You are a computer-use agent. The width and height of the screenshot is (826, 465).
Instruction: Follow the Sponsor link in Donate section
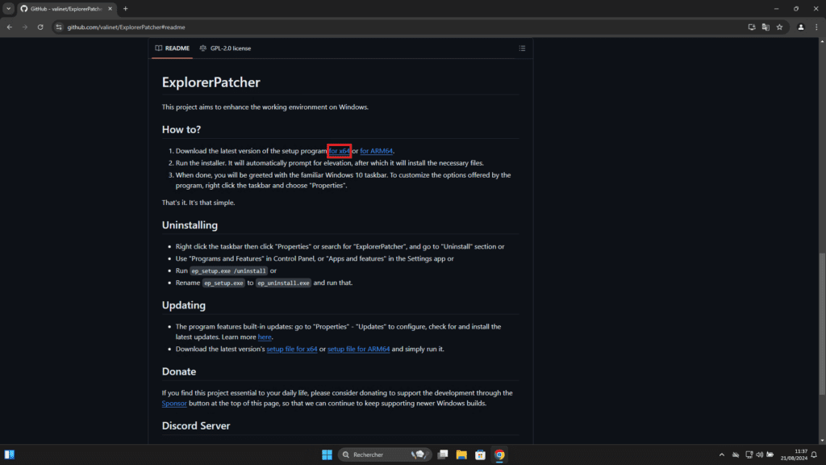(174, 403)
